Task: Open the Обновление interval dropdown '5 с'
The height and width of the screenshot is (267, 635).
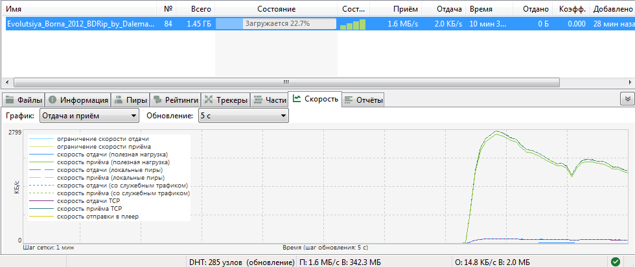Action: pos(244,116)
